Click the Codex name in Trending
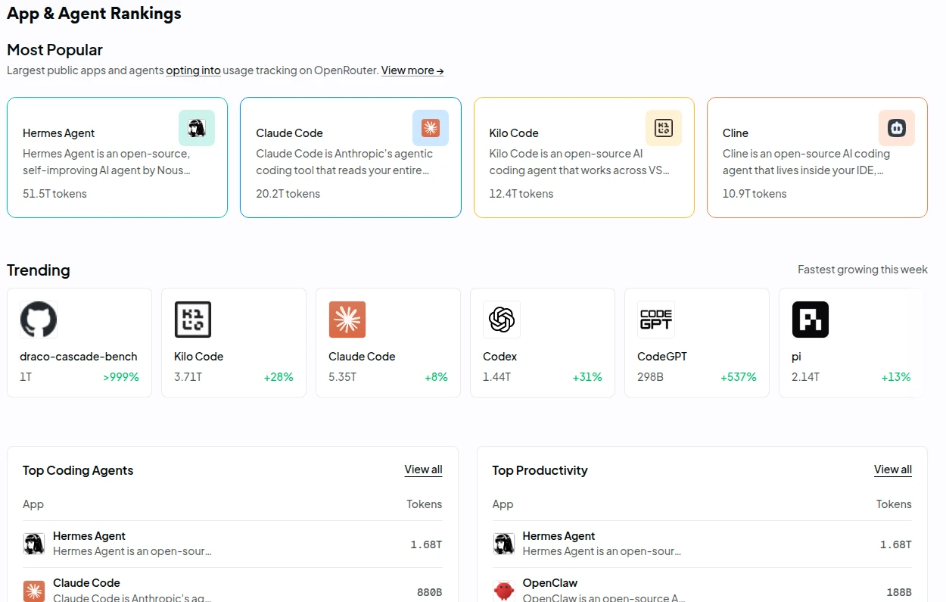Viewport: 946px width, 602px height. (500, 357)
